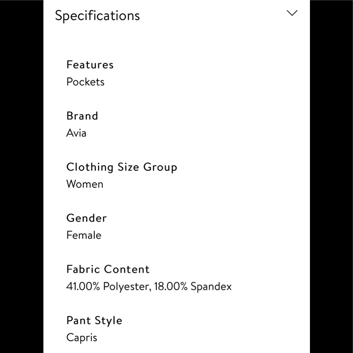Click the Capris pant style value

click(x=82, y=338)
